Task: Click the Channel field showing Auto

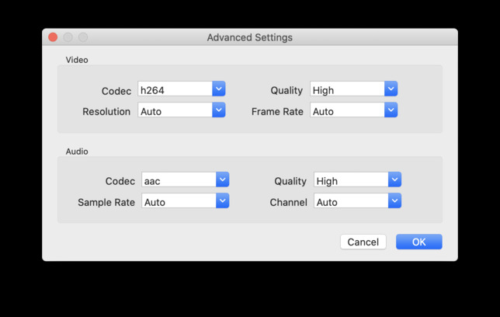Action: 351,202
